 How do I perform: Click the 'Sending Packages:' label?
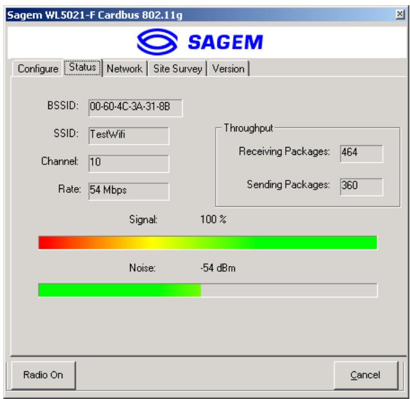pos(288,185)
